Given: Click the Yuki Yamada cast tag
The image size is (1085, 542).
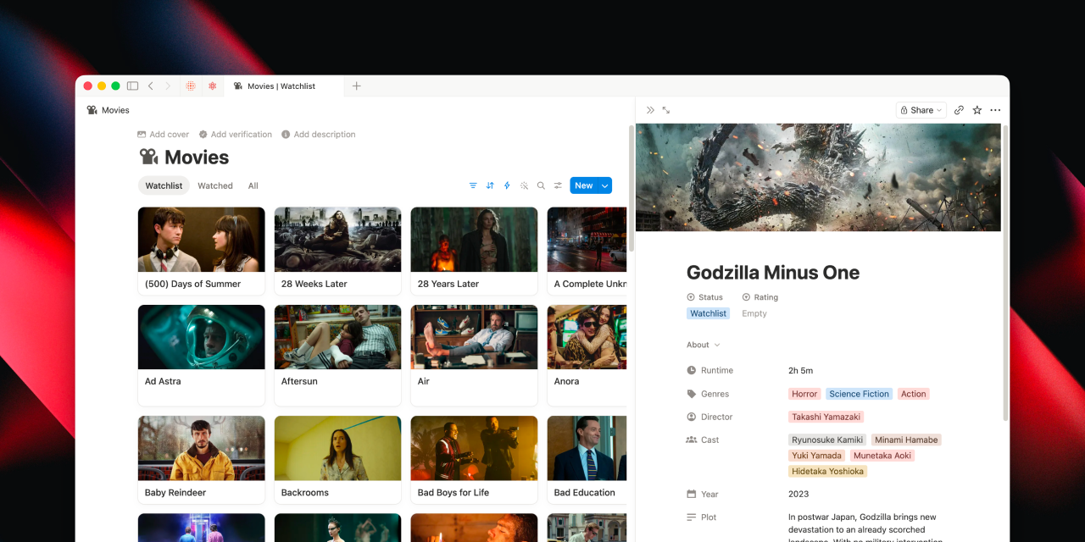Looking at the screenshot, I should [817, 456].
